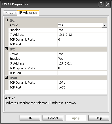Click the question mark help icon in title bar
This screenshot has width=112, height=124.
coord(101,4)
